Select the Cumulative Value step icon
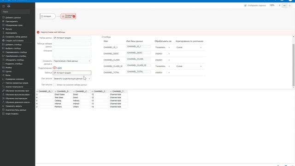Screen dimensions: 295x166 pos(3,79)
